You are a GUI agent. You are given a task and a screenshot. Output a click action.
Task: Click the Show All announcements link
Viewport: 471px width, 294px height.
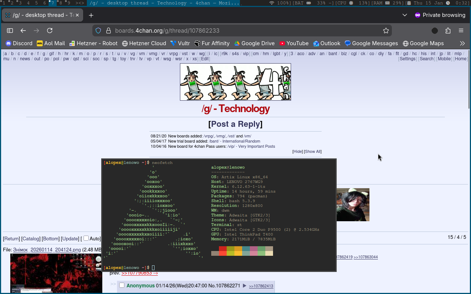(x=313, y=151)
